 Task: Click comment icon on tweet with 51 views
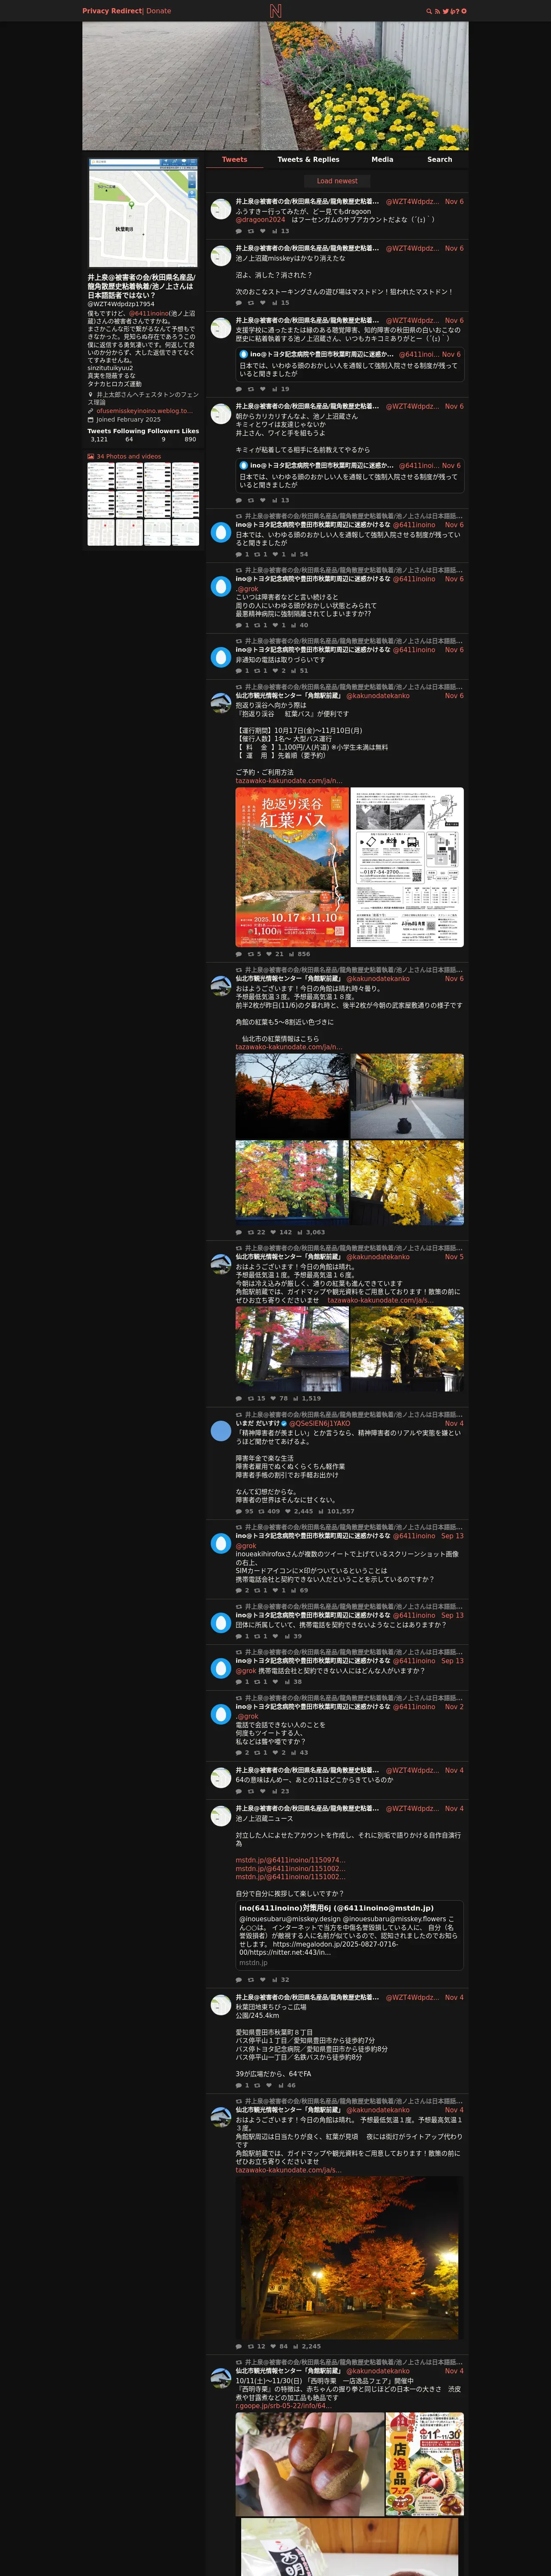click(x=239, y=670)
